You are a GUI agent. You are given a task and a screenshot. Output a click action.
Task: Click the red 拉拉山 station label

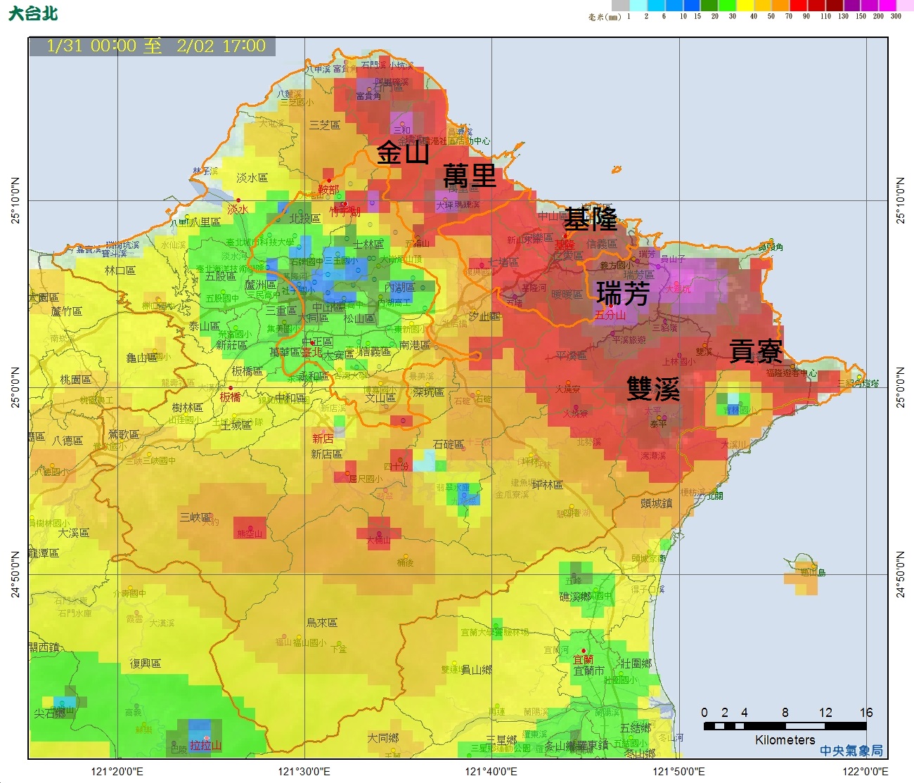click(x=205, y=745)
